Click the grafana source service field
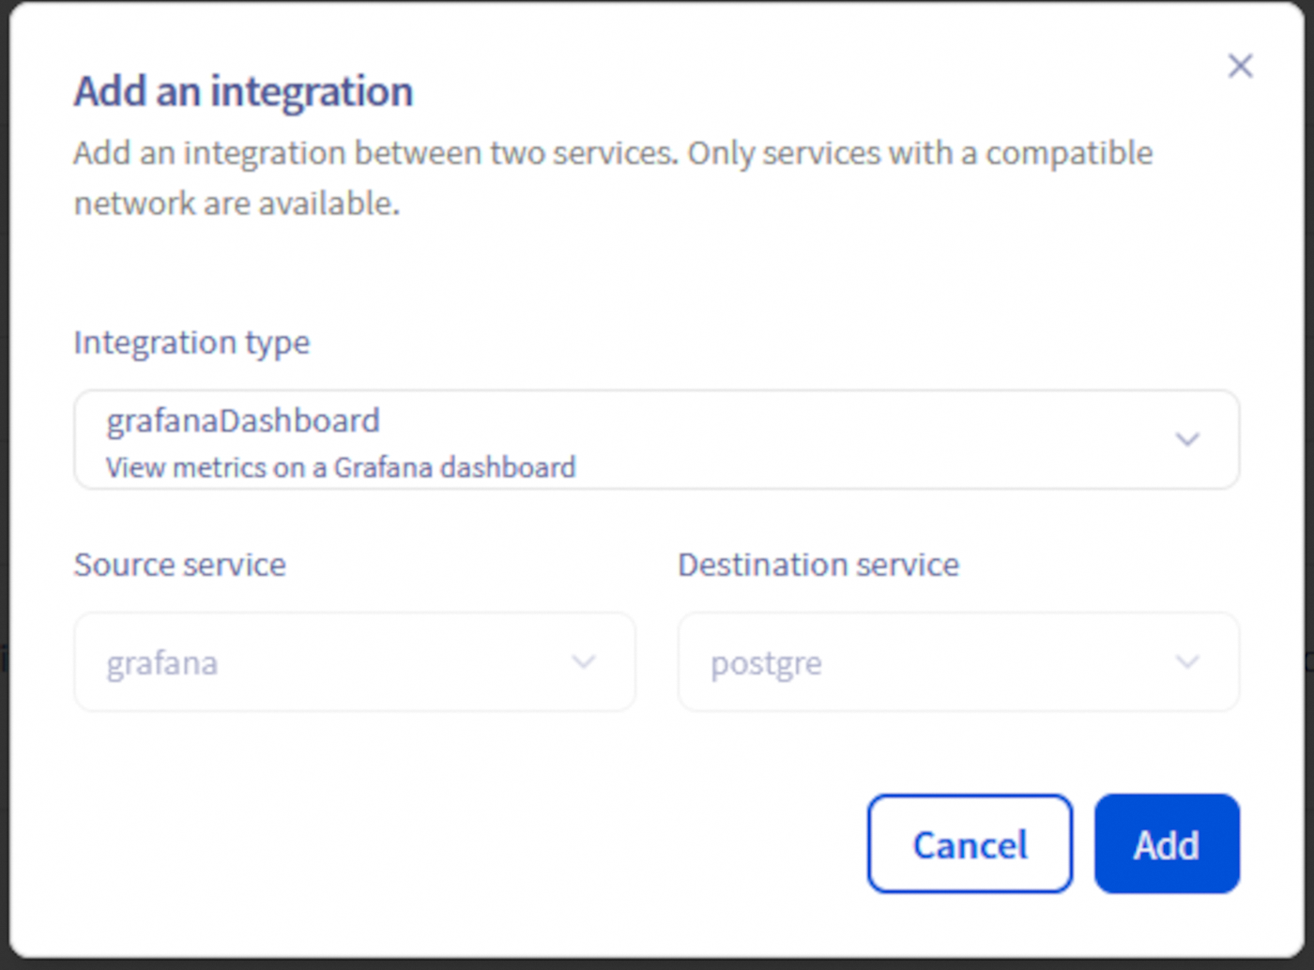The height and width of the screenshot is (970, 1314). 355,661
